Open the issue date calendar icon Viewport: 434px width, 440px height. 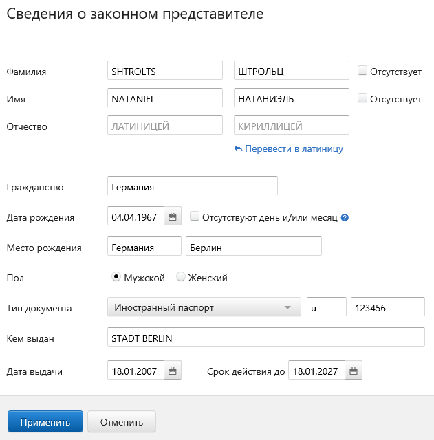(173, 371)
